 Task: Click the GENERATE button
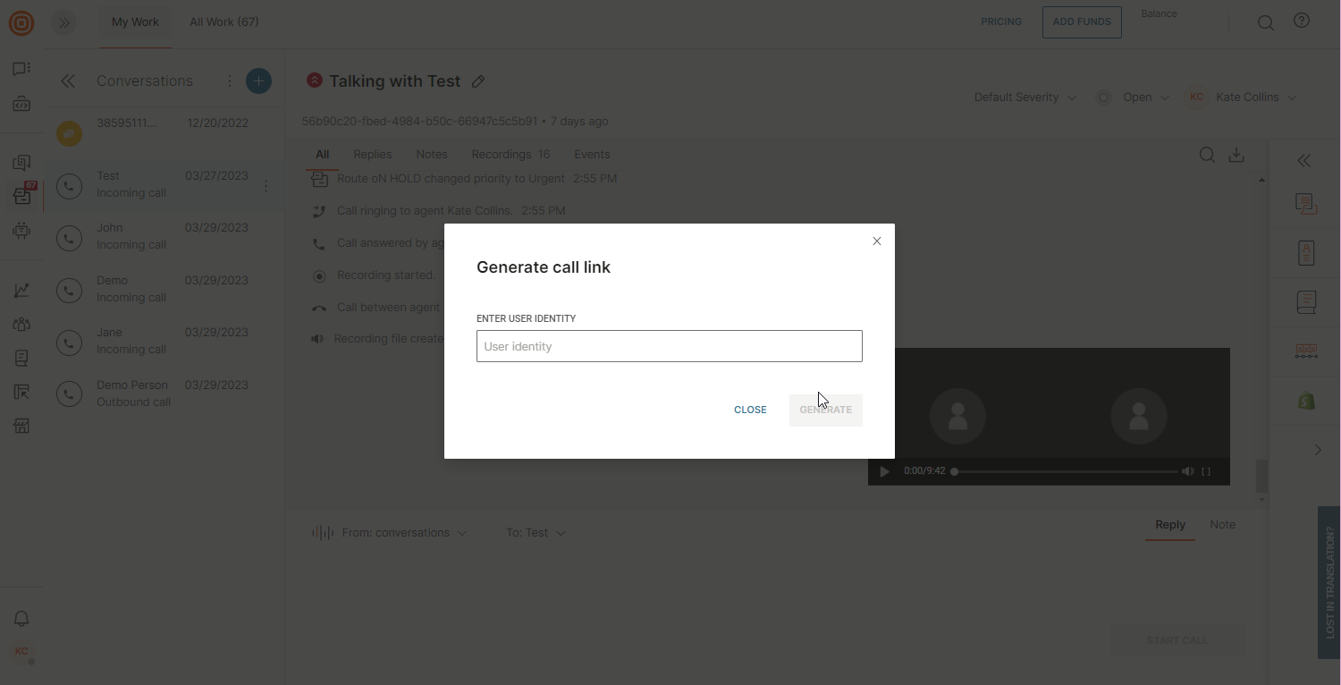(x=826, y=410)
